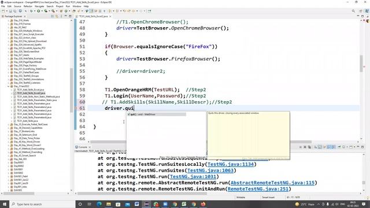Open the File menu
Viewport: 370px width, 208px height.
pyautogui.click(x=3, y=6)
